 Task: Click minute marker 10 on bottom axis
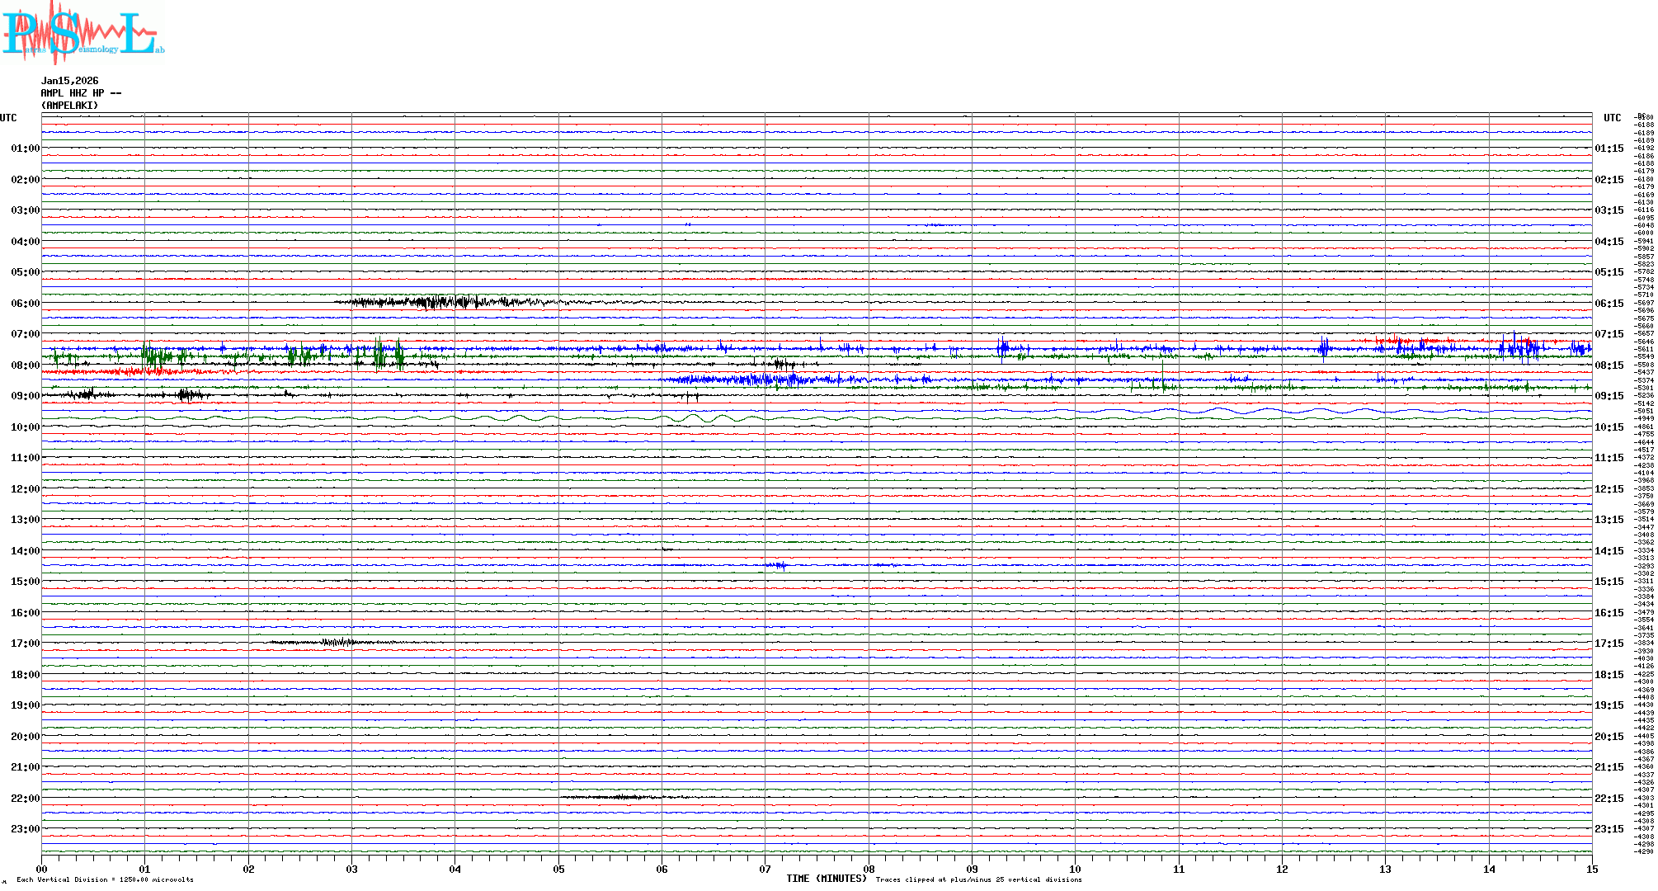[x=1075, y=870]
